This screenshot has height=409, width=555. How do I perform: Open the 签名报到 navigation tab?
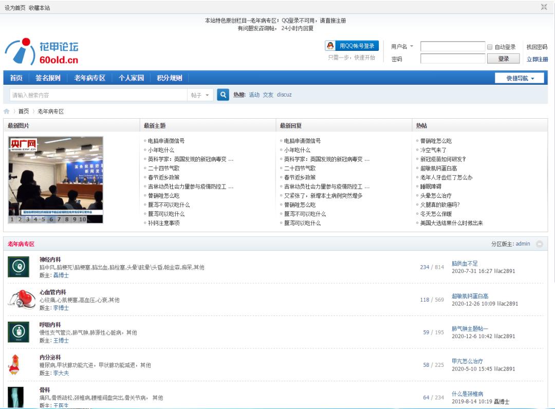[x=48, y=78]
